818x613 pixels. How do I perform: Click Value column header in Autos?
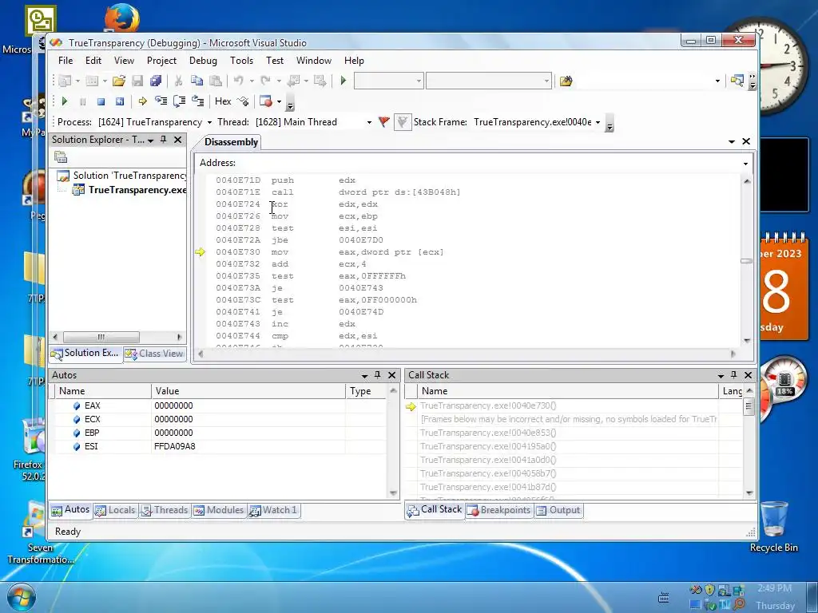tap(248, 391)
